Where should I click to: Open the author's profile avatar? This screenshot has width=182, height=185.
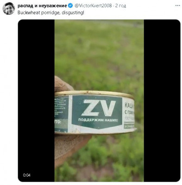click(x=9, y=8)
